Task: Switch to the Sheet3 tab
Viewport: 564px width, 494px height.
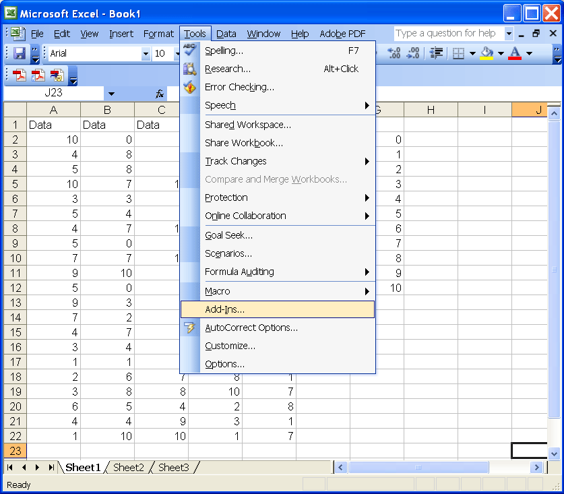Action: tap(173, 467)
